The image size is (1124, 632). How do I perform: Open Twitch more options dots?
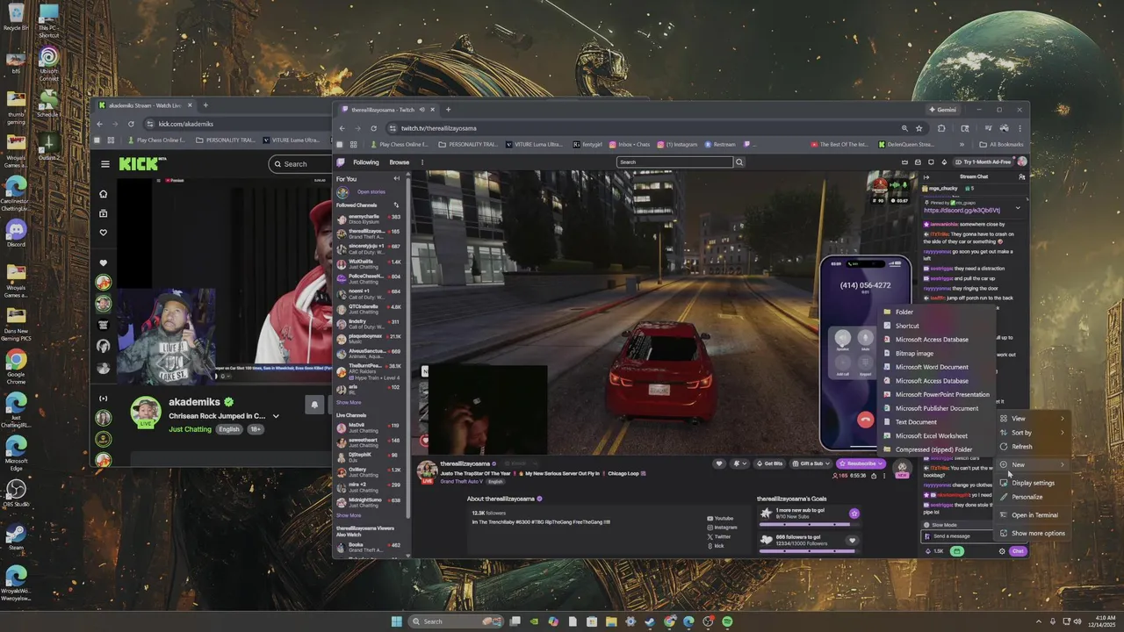pos(421,162)
